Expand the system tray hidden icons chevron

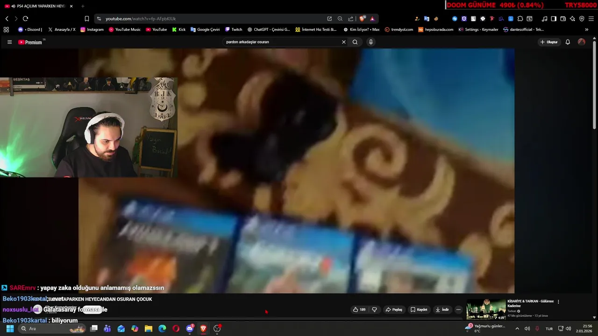(x=517, y=329)
